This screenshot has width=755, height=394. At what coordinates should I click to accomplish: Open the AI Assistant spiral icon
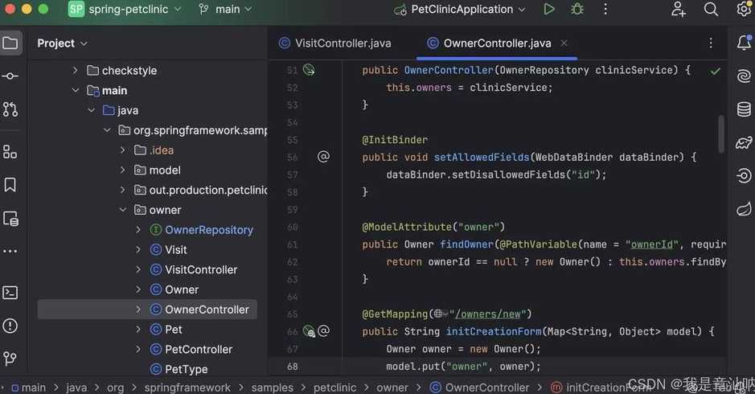coord(744,76)
